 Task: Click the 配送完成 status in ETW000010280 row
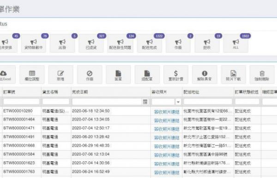point(243,111)
